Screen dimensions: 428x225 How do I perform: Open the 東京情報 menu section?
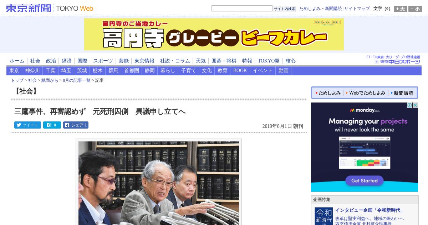tap(144, 61)
